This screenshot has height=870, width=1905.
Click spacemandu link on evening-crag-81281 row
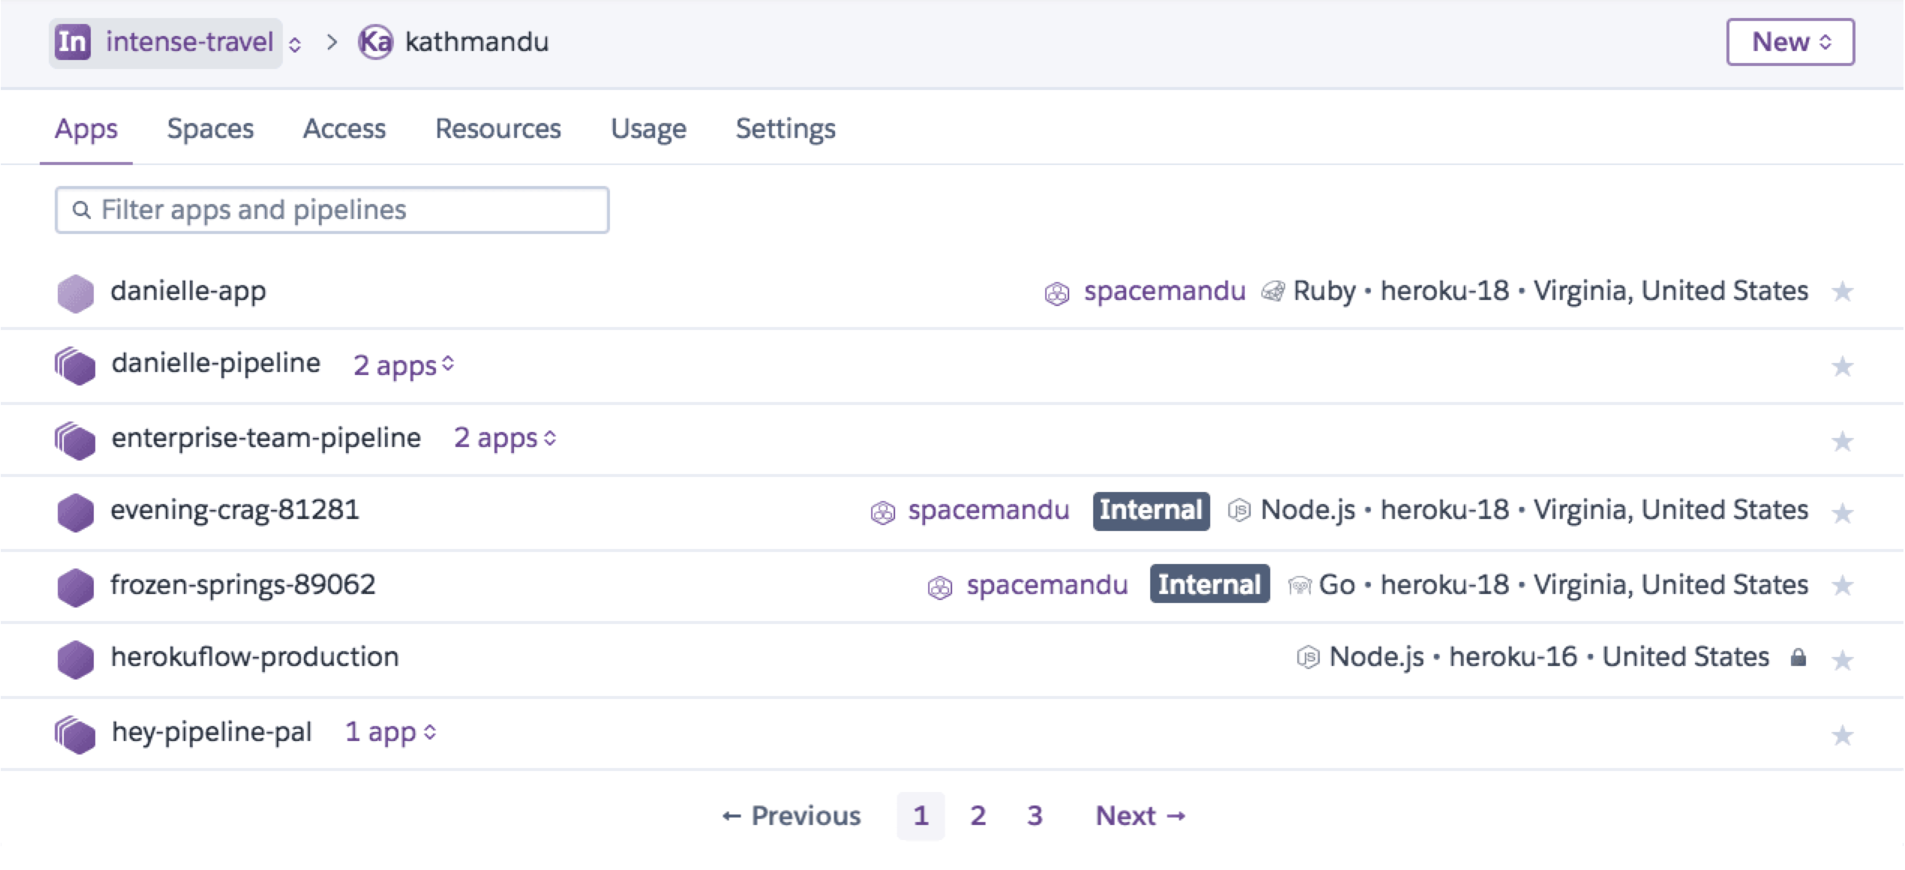point(989,510)
